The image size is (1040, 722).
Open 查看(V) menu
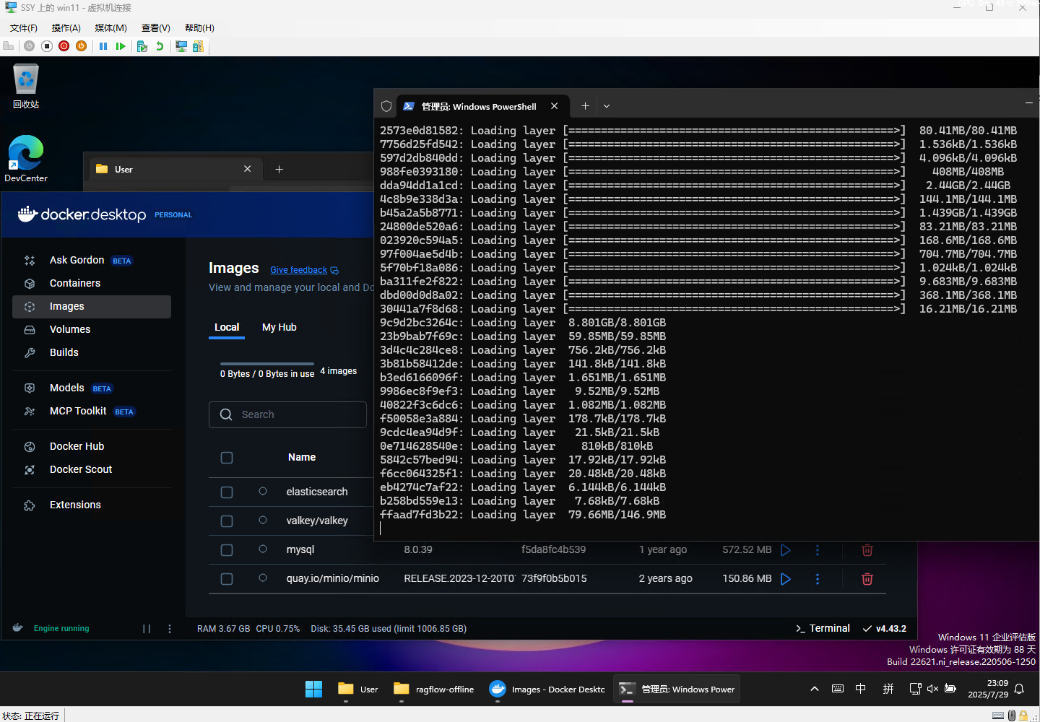(156, 28)
